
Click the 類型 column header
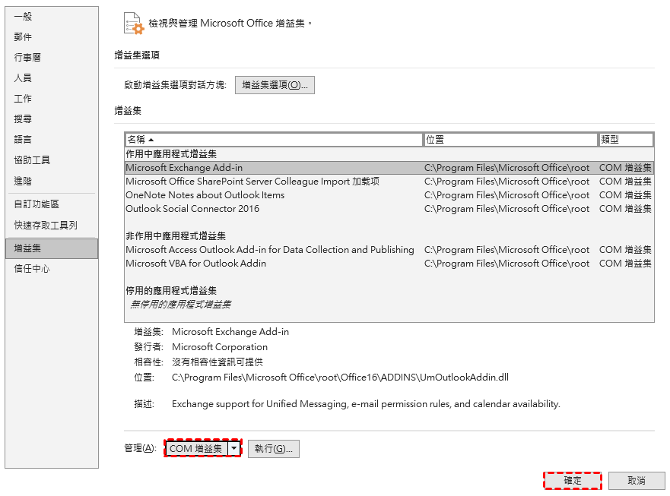tap(626, 140)
